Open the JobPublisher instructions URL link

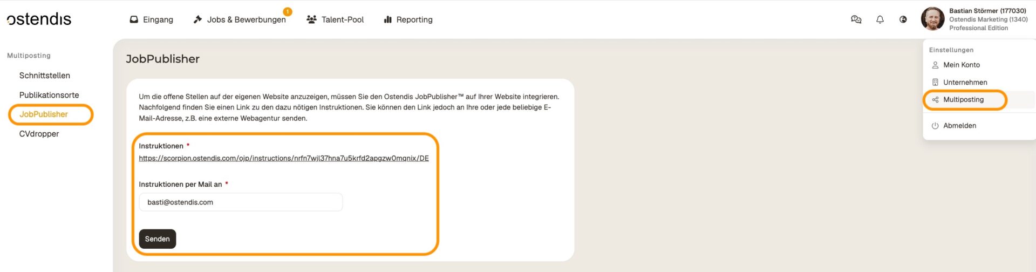coord(283,158)
